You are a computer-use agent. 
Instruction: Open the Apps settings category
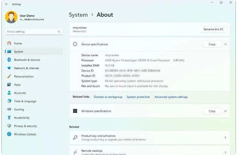pyautogui.click(x=17, y=85)
